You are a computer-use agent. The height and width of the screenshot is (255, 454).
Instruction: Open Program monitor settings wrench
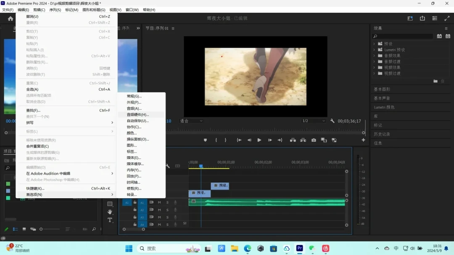coord(333,121)
